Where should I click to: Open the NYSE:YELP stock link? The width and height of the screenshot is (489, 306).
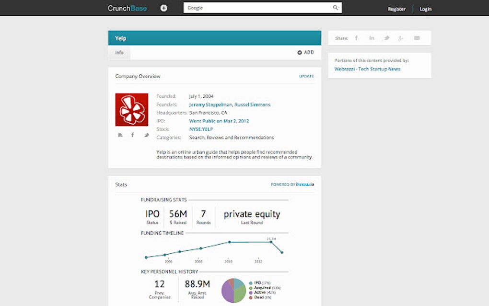201,129
